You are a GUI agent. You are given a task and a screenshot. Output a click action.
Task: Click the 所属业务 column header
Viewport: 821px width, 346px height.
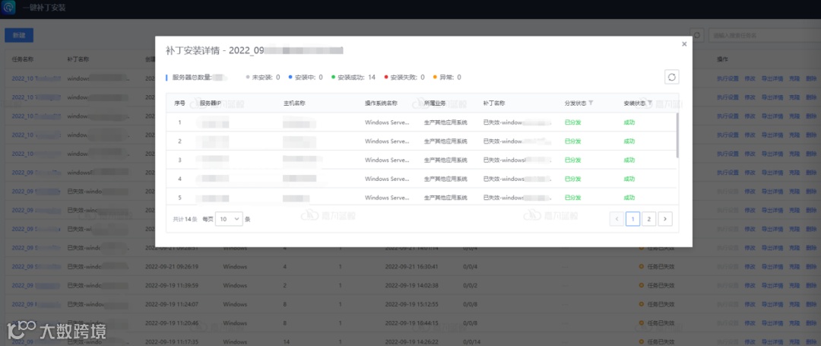[x=435, y=103]
